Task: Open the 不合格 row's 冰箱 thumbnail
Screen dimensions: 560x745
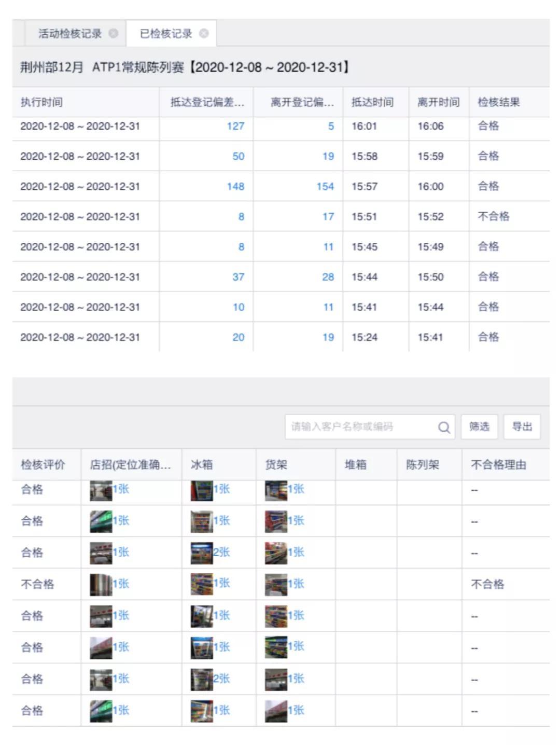Action: tap(201, 584)
